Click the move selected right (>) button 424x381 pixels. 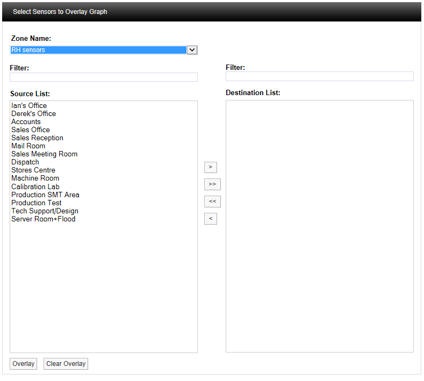210,167
